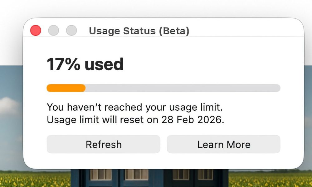The image size is (312, 187).
Task: Click the Usage Status (Beta) window title
Action: (139, 31)
